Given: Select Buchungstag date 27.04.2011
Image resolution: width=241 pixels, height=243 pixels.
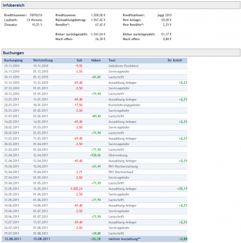Looking at the screenshot, I should click(x=12, y=177).
